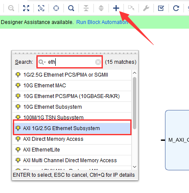The height and width of the screenshot is (193, 189).
Task: Open the Search magnifier in the toolbar
Action: tap(71, 8)
